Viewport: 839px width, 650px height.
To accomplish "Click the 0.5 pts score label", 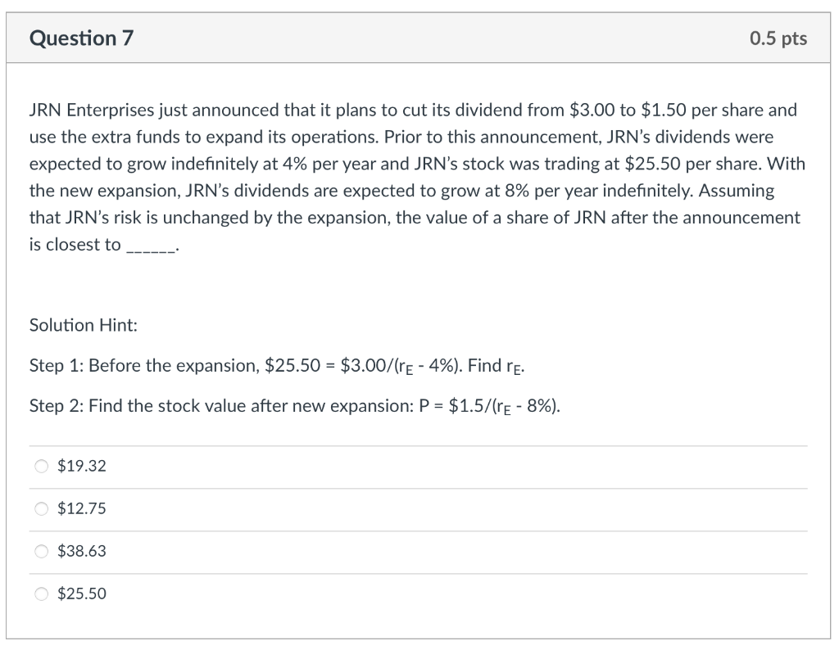I will [x=778, y=38].
